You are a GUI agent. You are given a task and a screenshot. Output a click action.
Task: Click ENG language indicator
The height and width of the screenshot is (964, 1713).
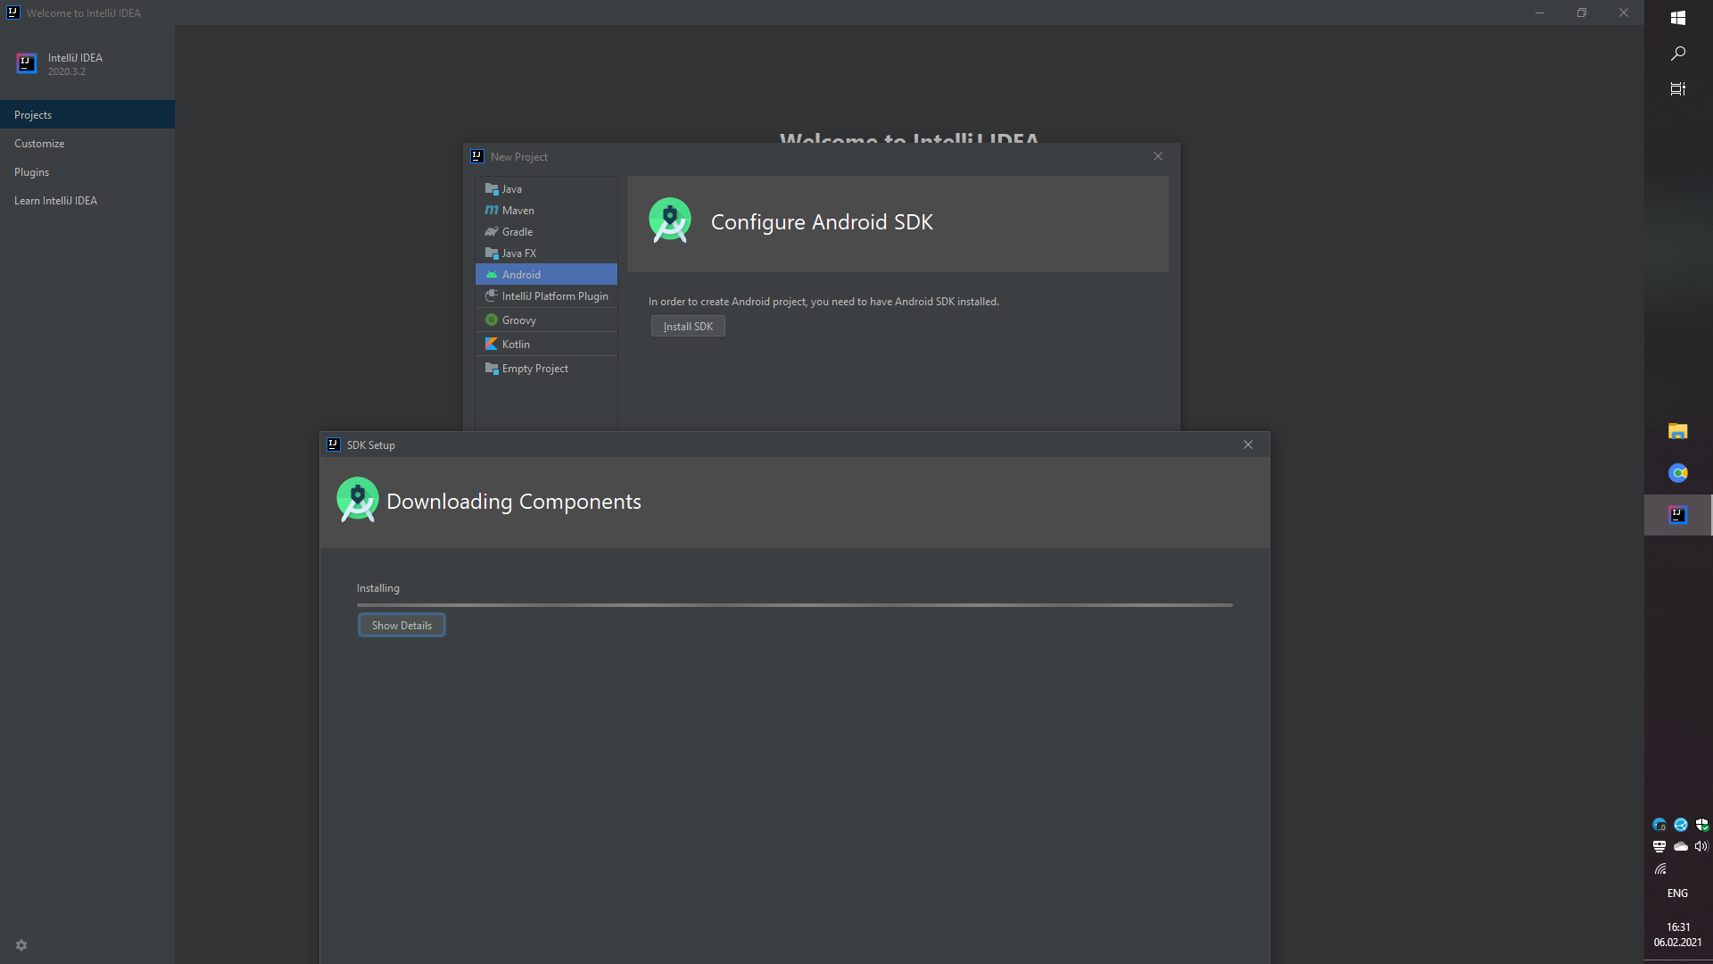pos(1677,893)
